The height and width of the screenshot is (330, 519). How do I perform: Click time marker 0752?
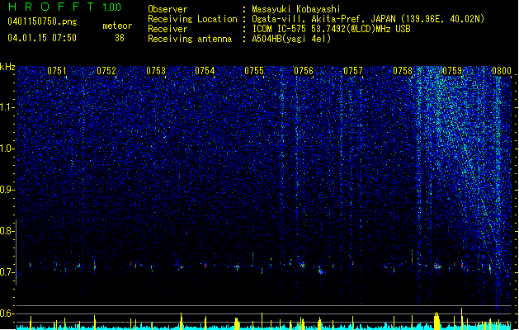[106, 71]
